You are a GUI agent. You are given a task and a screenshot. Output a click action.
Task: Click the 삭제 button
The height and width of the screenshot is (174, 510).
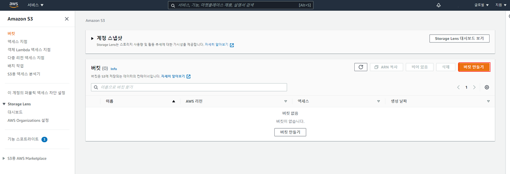[x=445, y=67]
